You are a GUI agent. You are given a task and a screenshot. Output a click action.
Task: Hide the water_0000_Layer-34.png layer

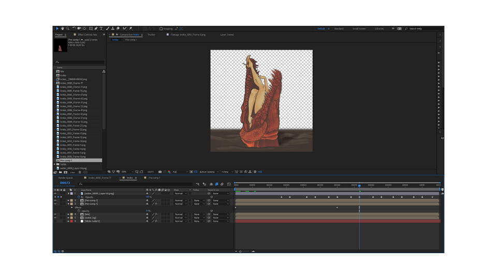(55, 193)
